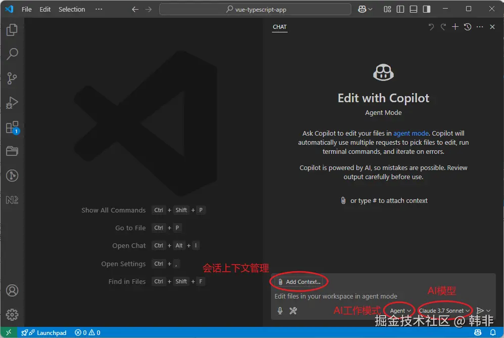Viewport: 504px width, 338px height.
Task: Click the Show All Commands text
Action: 113,210
